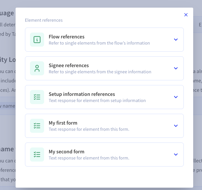Select the Setup information references title
Screen dimensions: 202x190
click(x=82, y=94)
